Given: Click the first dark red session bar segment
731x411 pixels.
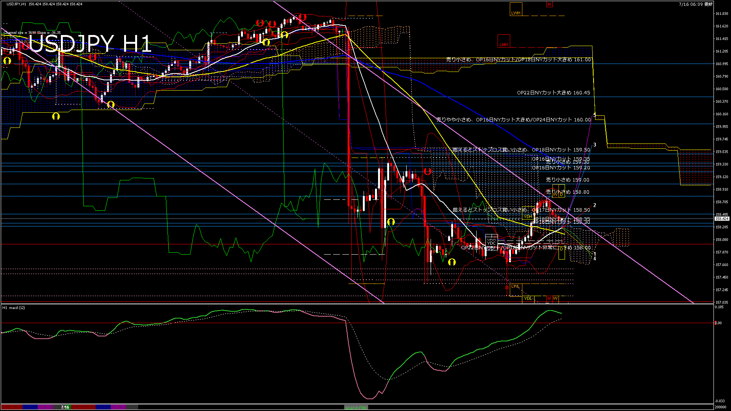Looking at the screenshot, I should point(11,407).
